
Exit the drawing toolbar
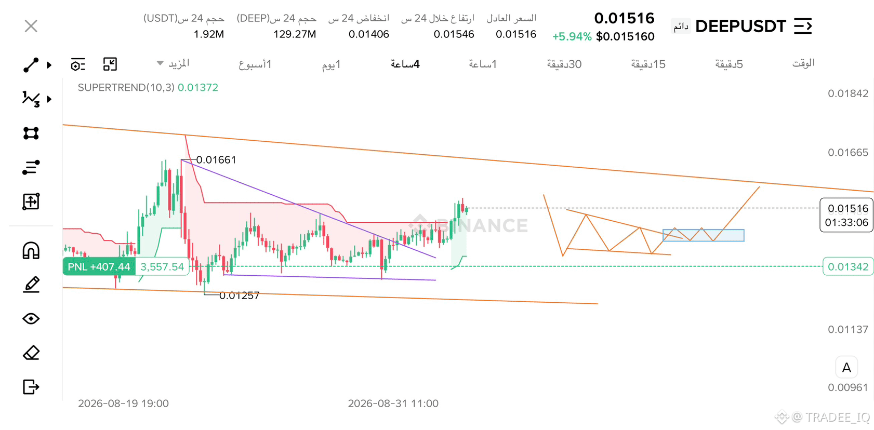click(31, 387)
